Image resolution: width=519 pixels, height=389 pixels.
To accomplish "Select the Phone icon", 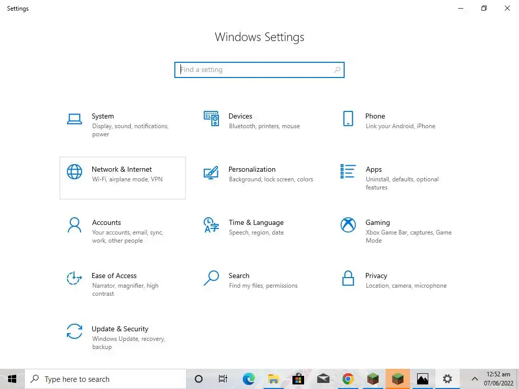I will (348, 119).
